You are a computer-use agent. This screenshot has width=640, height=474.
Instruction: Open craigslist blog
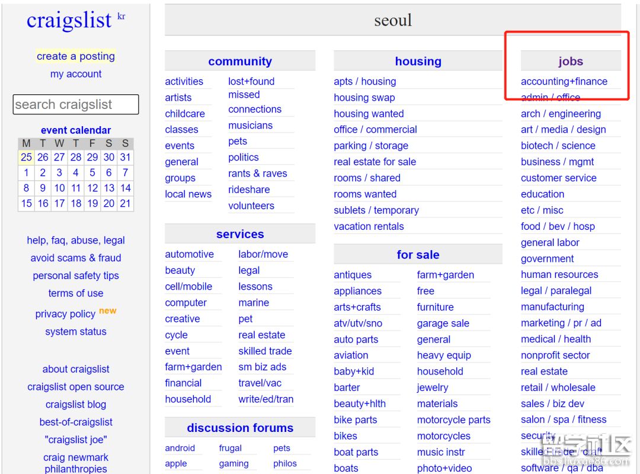76,404
